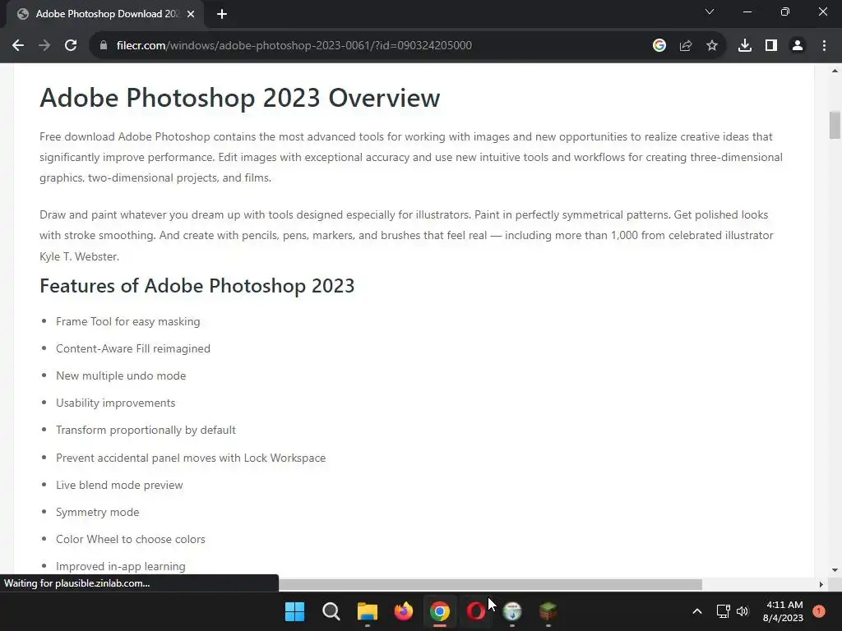842x631 pixels.
Task: Open Chrome downloads icon
Action: tap(745, 46)
